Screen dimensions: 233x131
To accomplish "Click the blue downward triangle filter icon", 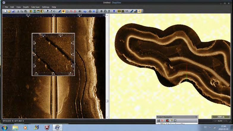I will click(114, 11).
